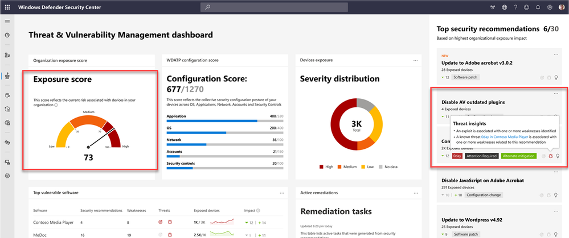Click the green 'Alternate mitigation' tag
Viewport: 569px width, 238px height.
(x=518, y=156)
